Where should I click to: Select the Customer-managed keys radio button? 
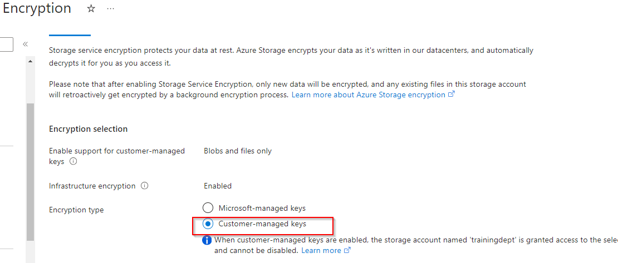[x=208, y=224]
